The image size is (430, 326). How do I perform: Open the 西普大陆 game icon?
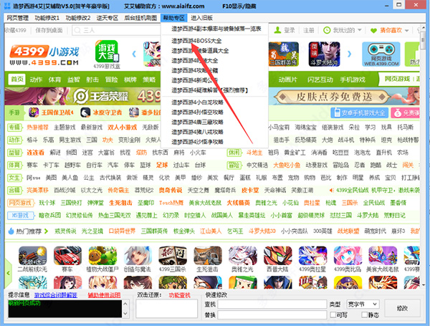(x=277, y=256)
